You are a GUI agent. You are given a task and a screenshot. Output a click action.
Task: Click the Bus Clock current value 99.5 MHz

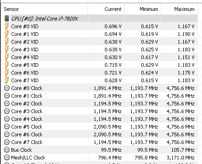pyautogui.click(x=111, y=150)
